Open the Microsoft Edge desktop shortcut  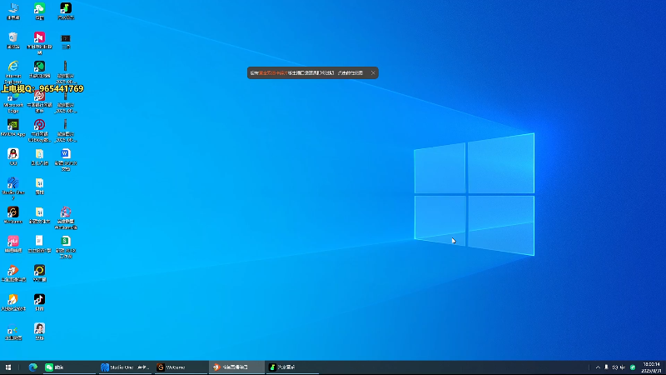click(13, 102)
